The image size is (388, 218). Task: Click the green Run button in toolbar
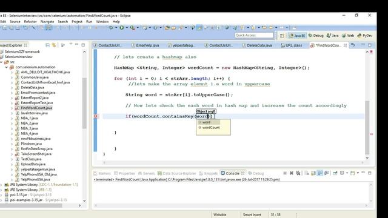pos(122,28)
